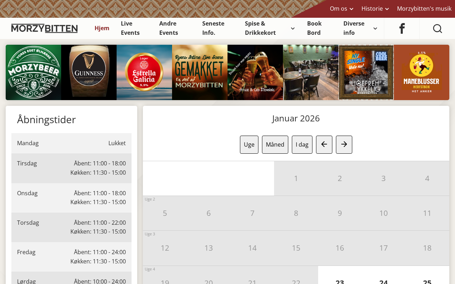Click the Morzybitten logo
Screen dimensions: 455x284
coord(44,28)
